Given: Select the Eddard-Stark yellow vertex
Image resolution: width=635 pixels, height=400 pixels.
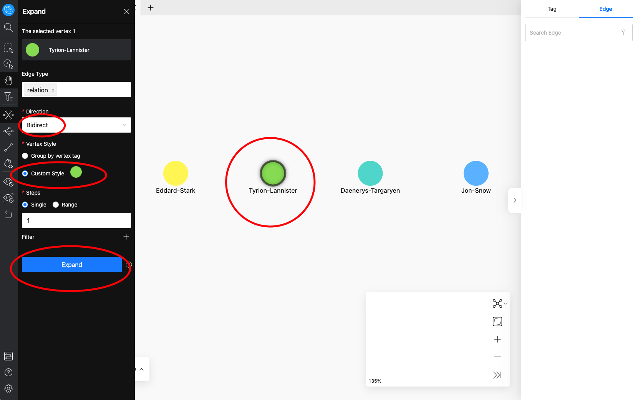Looking at the screenshot, I should (x=176, y=173).
